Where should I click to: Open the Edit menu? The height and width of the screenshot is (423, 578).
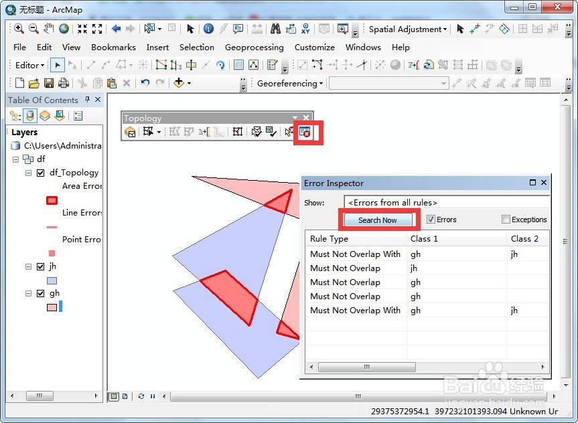point(44,48)
